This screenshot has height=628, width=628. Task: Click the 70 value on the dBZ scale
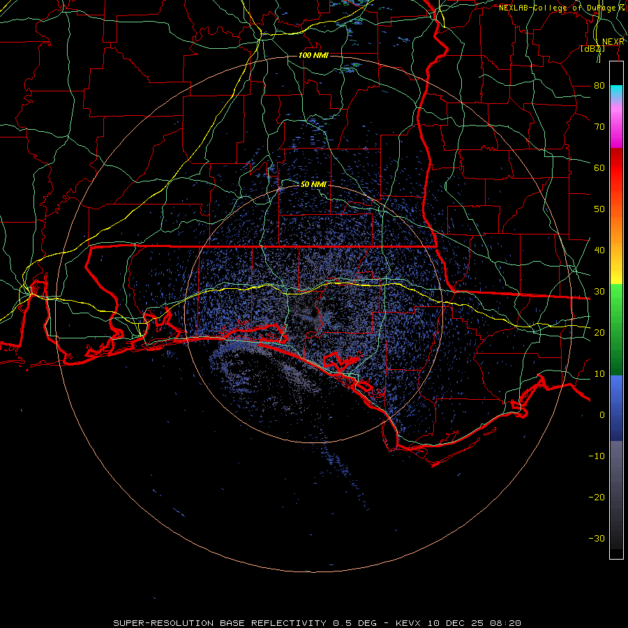[599, 127]
